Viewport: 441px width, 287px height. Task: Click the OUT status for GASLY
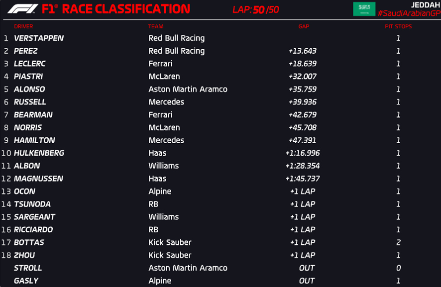point(307,281)
